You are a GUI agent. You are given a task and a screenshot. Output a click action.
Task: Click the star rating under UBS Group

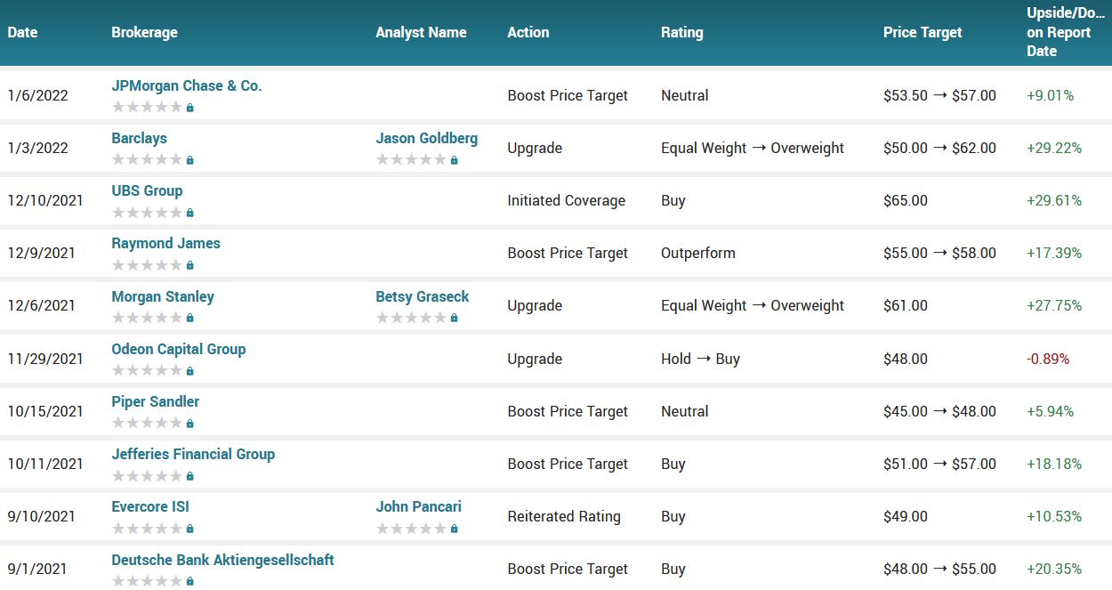[147, 213]
